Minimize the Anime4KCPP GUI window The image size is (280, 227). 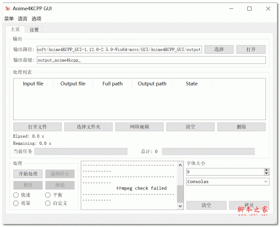click(231, 8)
